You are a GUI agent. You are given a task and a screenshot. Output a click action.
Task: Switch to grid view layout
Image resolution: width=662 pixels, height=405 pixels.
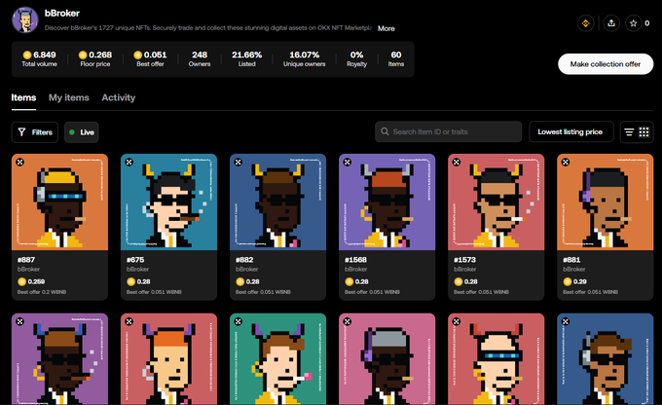(x=644, y=132)
